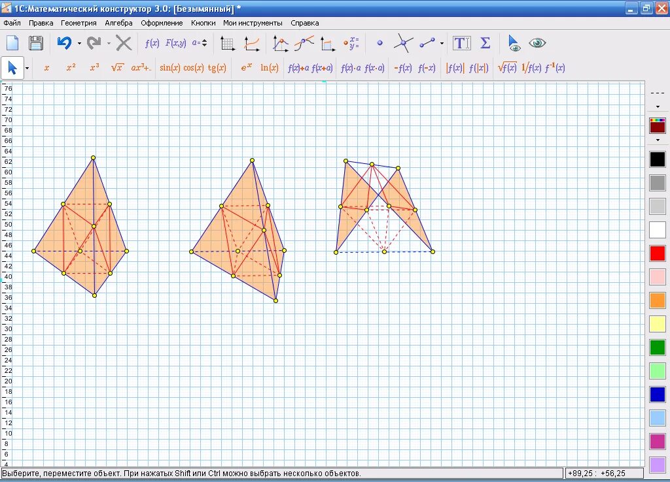The image size is (670, 482).
Task: Create a new document with the blank page icon
Action: tap(12, 43)
